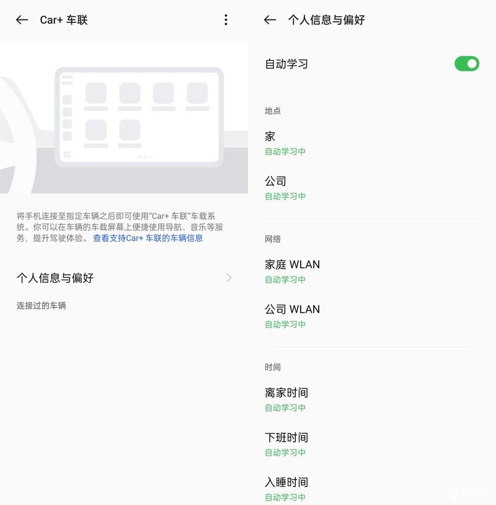
Task: Tap 自动学习中 status under 家
Action: click(285, 151)
